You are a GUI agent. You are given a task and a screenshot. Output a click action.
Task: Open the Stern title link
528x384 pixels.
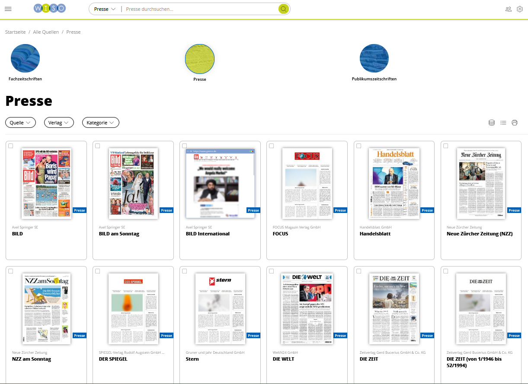click(192, 359)
